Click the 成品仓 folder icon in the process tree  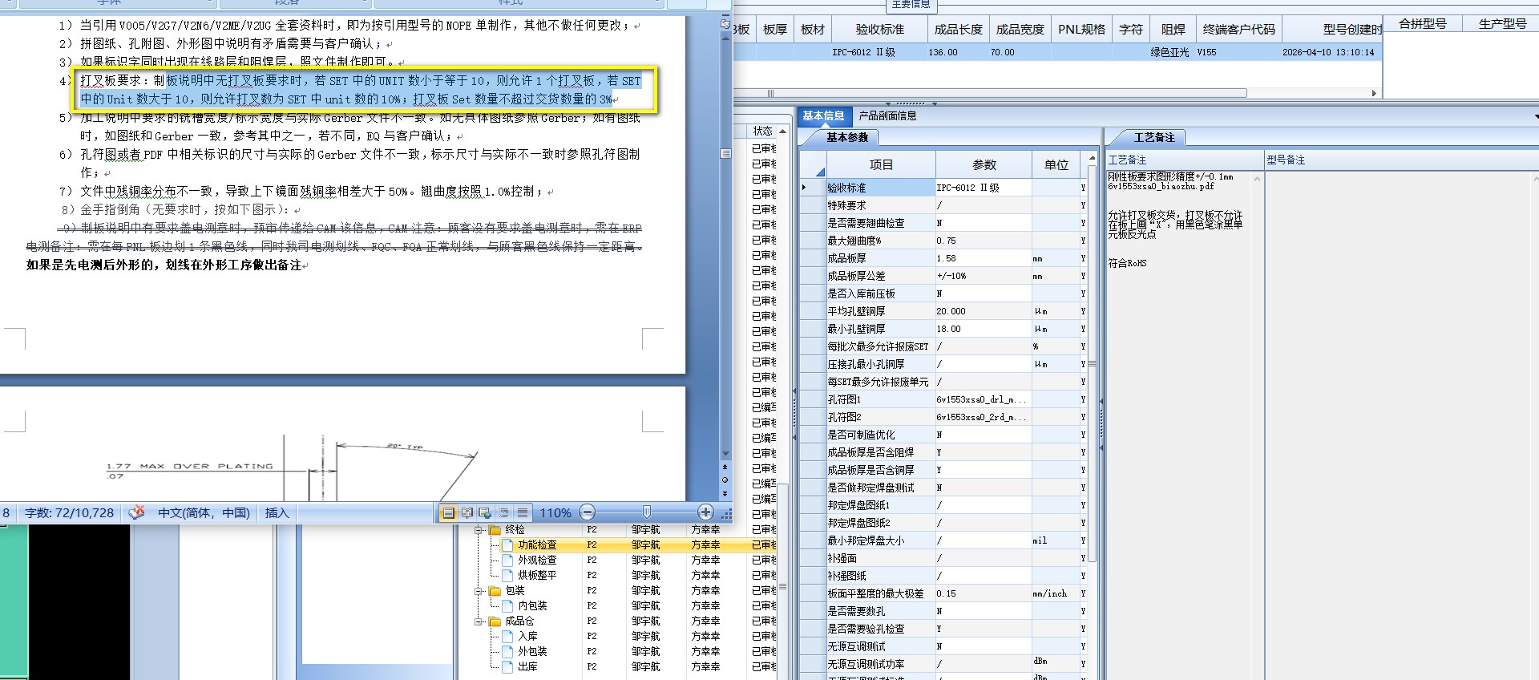point(495,621)
